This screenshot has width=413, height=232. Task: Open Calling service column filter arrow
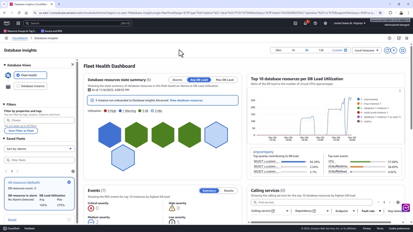287,211
